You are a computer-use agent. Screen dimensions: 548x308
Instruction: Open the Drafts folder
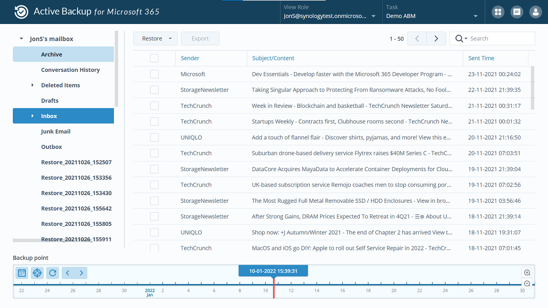click(x=63, y=101)
